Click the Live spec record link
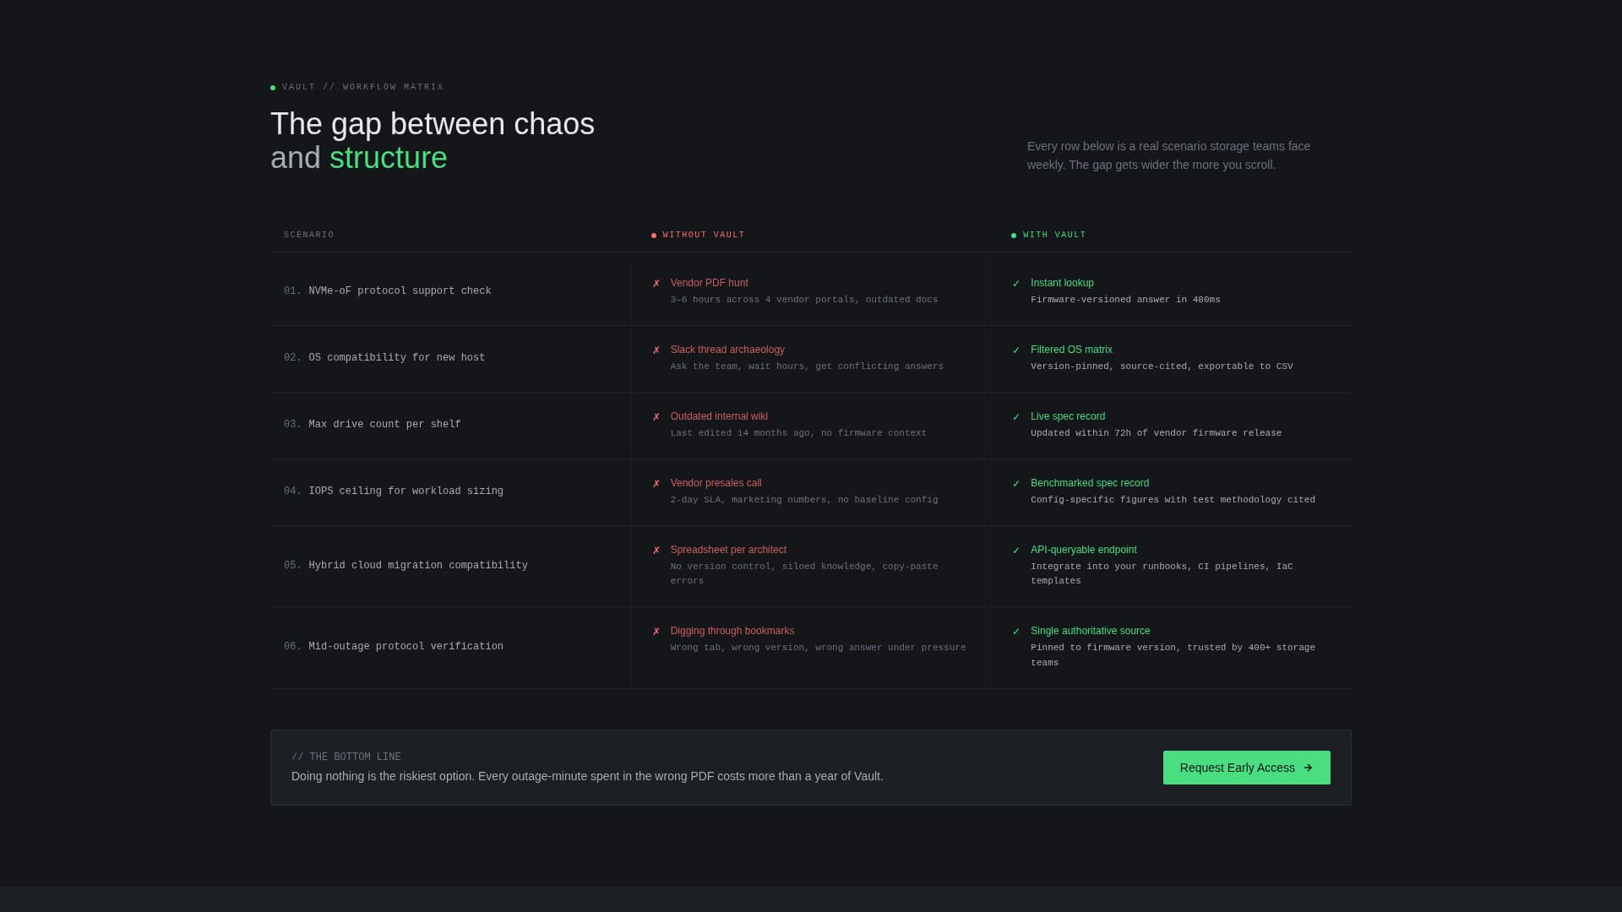Image resolution: width=1622 pixels, height=912 pixels. point(1068,416)
